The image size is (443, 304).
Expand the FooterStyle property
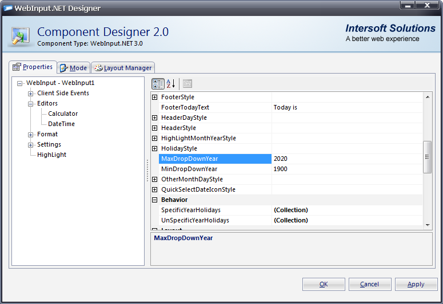point(154,98)
